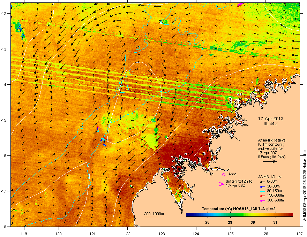Click latitude axis label -17

(3, 191)
